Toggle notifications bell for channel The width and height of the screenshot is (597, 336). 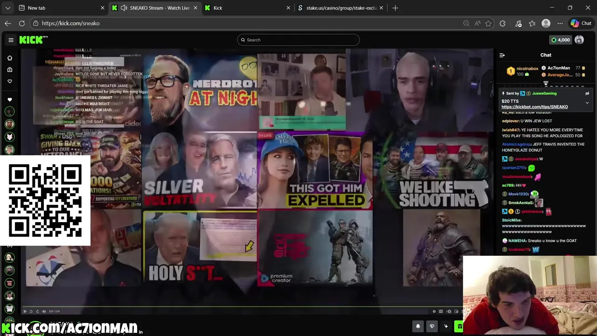[x=418, y=326]
